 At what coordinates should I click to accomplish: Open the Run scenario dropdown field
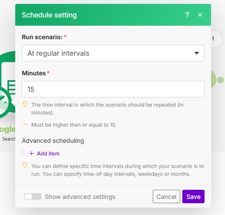click(113, 53)
